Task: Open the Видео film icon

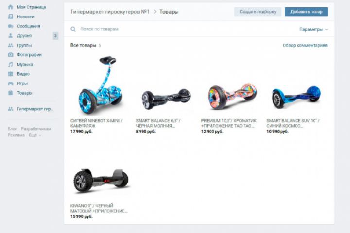Action: 11,74
